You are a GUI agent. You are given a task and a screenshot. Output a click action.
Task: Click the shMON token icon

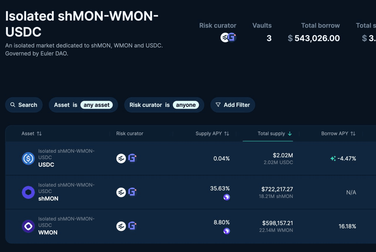[x=28, y=192]
